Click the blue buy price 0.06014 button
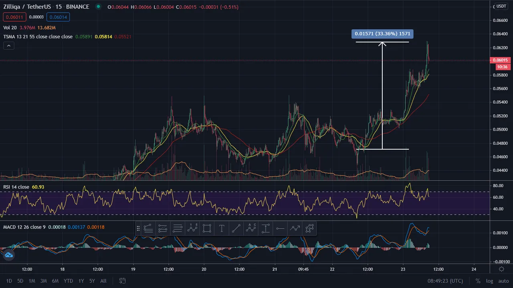The width and height of the screenshot is (513, 288). 58,17
